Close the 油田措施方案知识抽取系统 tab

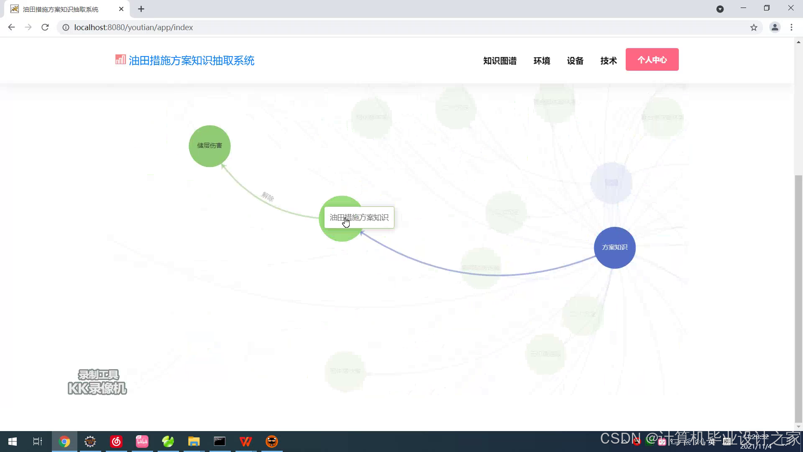pos(121,9)
